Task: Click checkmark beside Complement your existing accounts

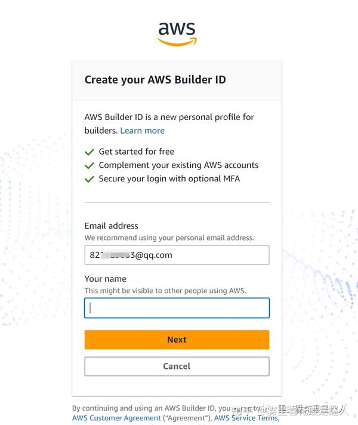Action: [x=89, y=165]
